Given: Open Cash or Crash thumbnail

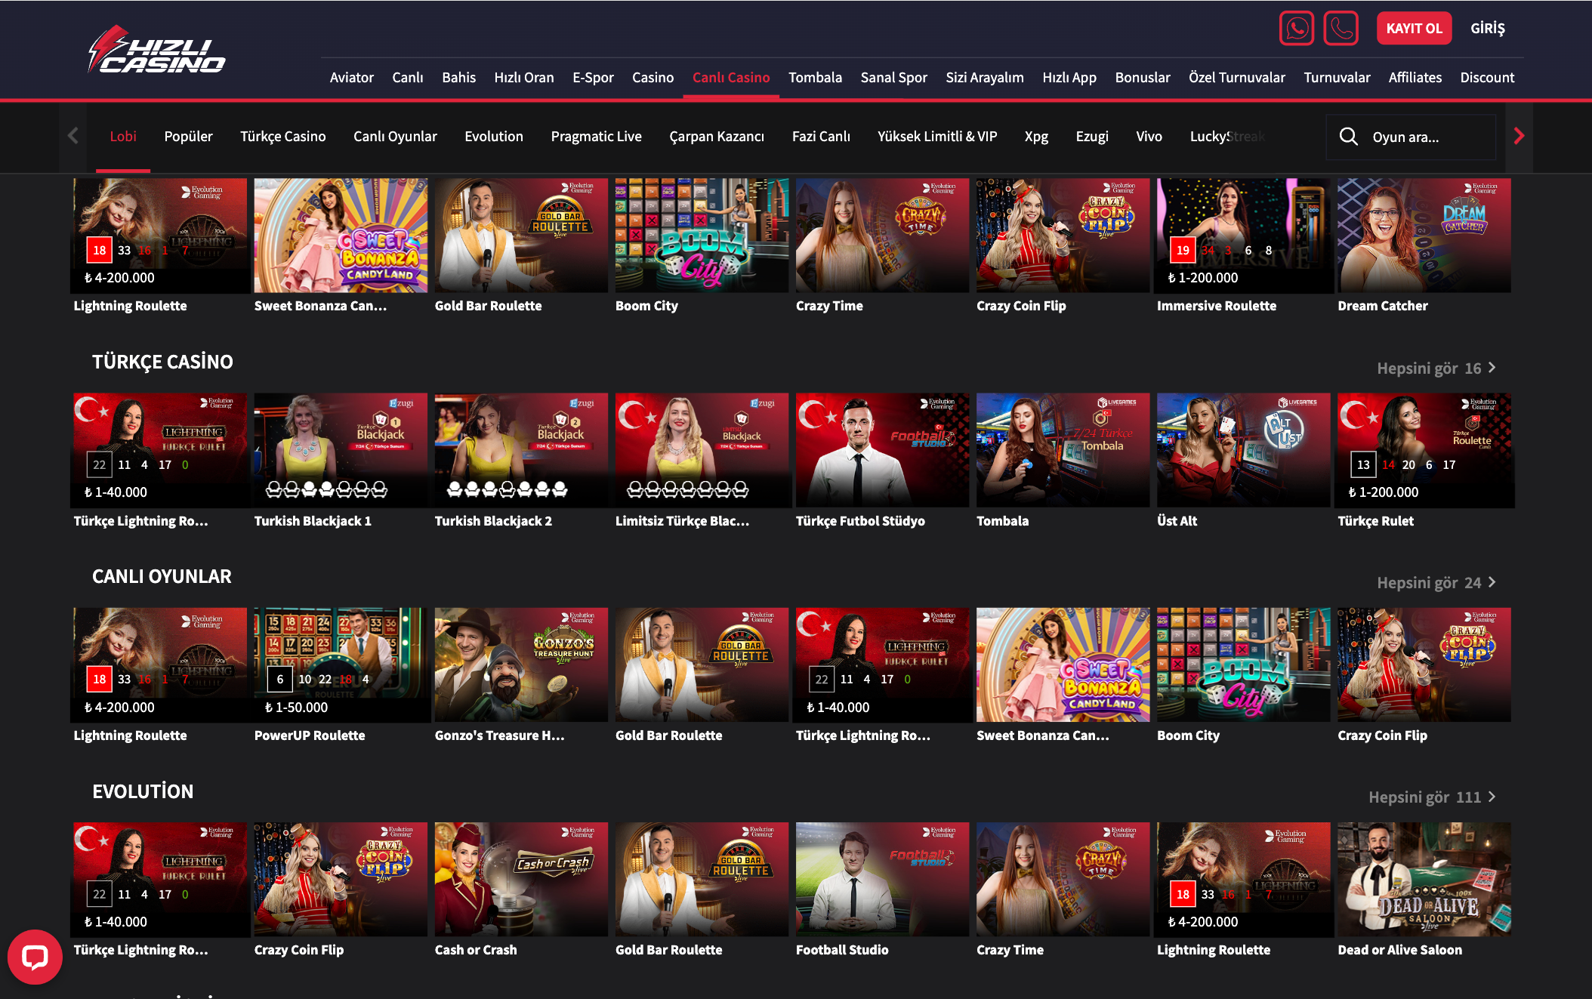Looking at the screenshot, I should click(x=521, y=880).
